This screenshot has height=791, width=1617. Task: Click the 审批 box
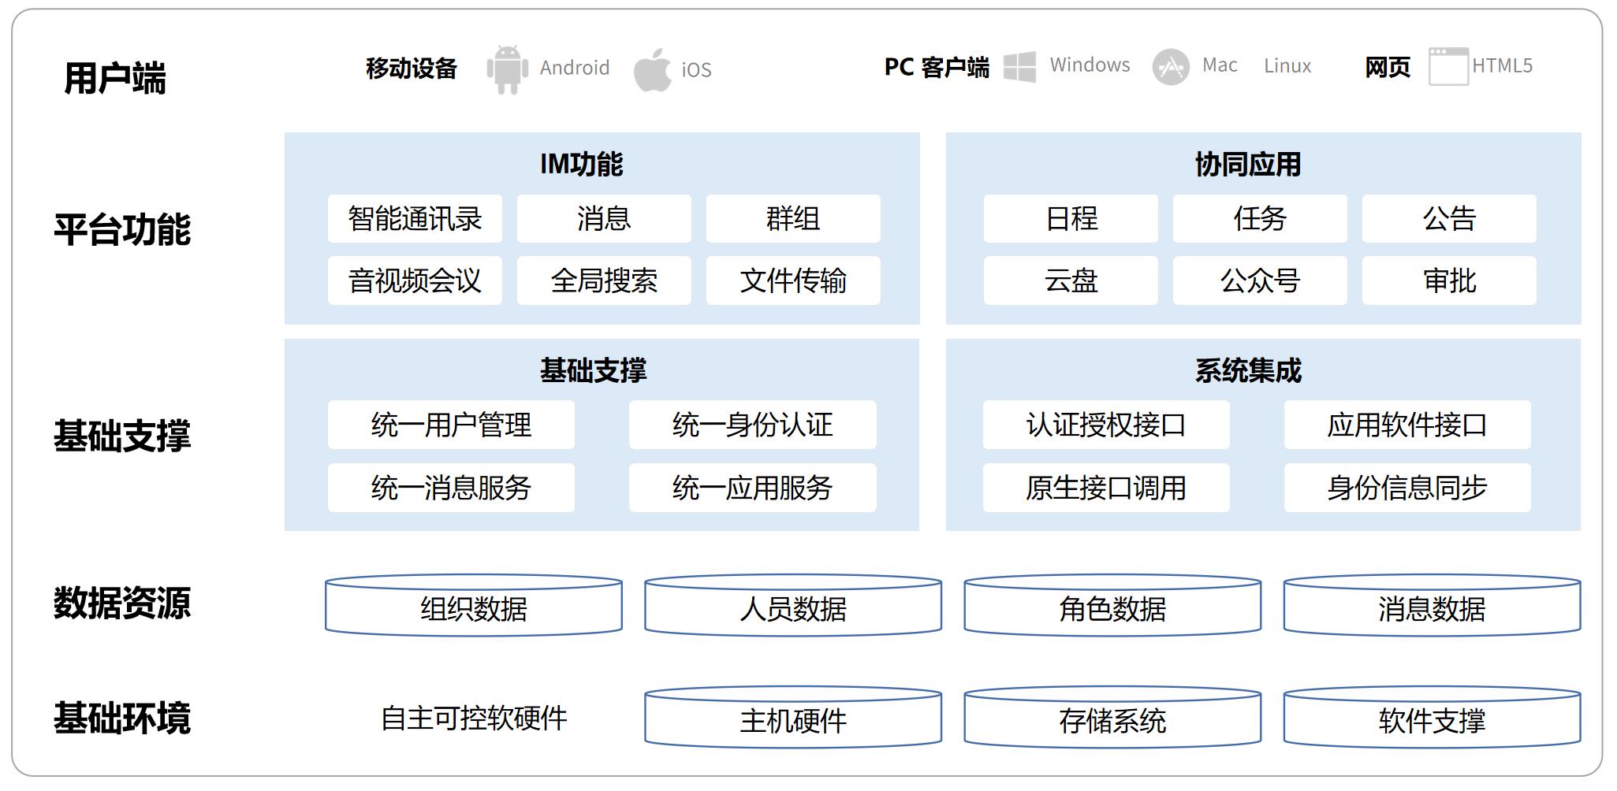click(x=1449, y=280)
